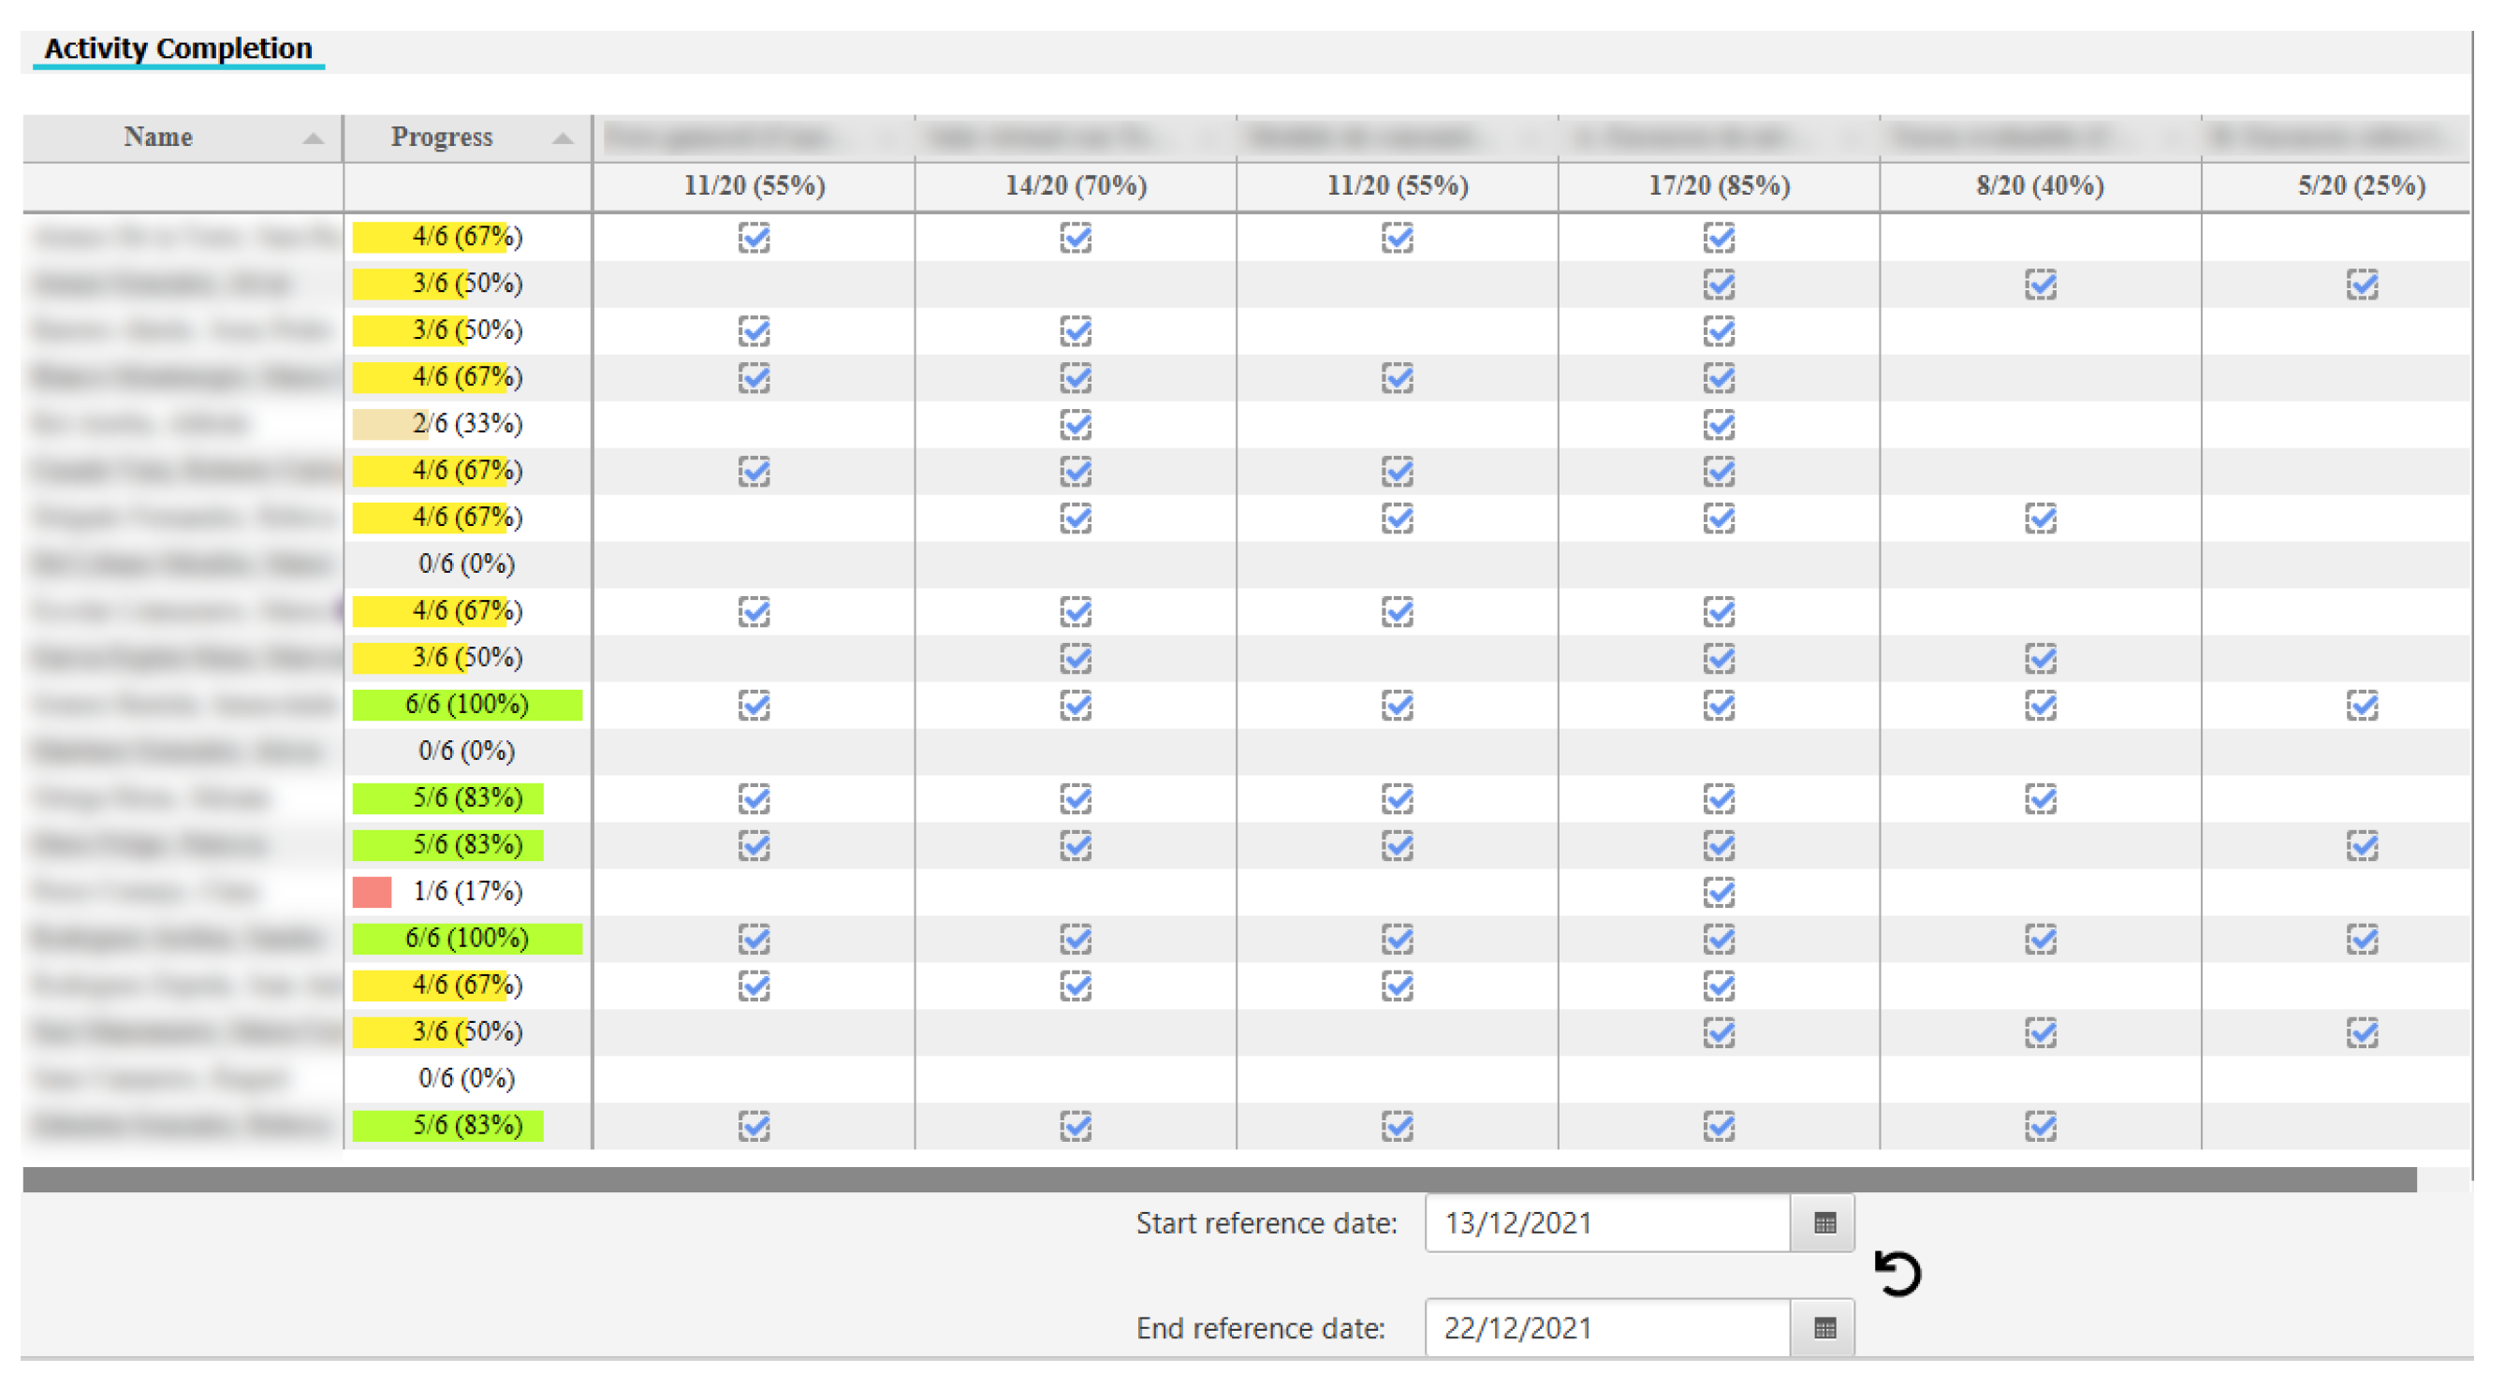Click the Progress column header

[x=442, y=137]
